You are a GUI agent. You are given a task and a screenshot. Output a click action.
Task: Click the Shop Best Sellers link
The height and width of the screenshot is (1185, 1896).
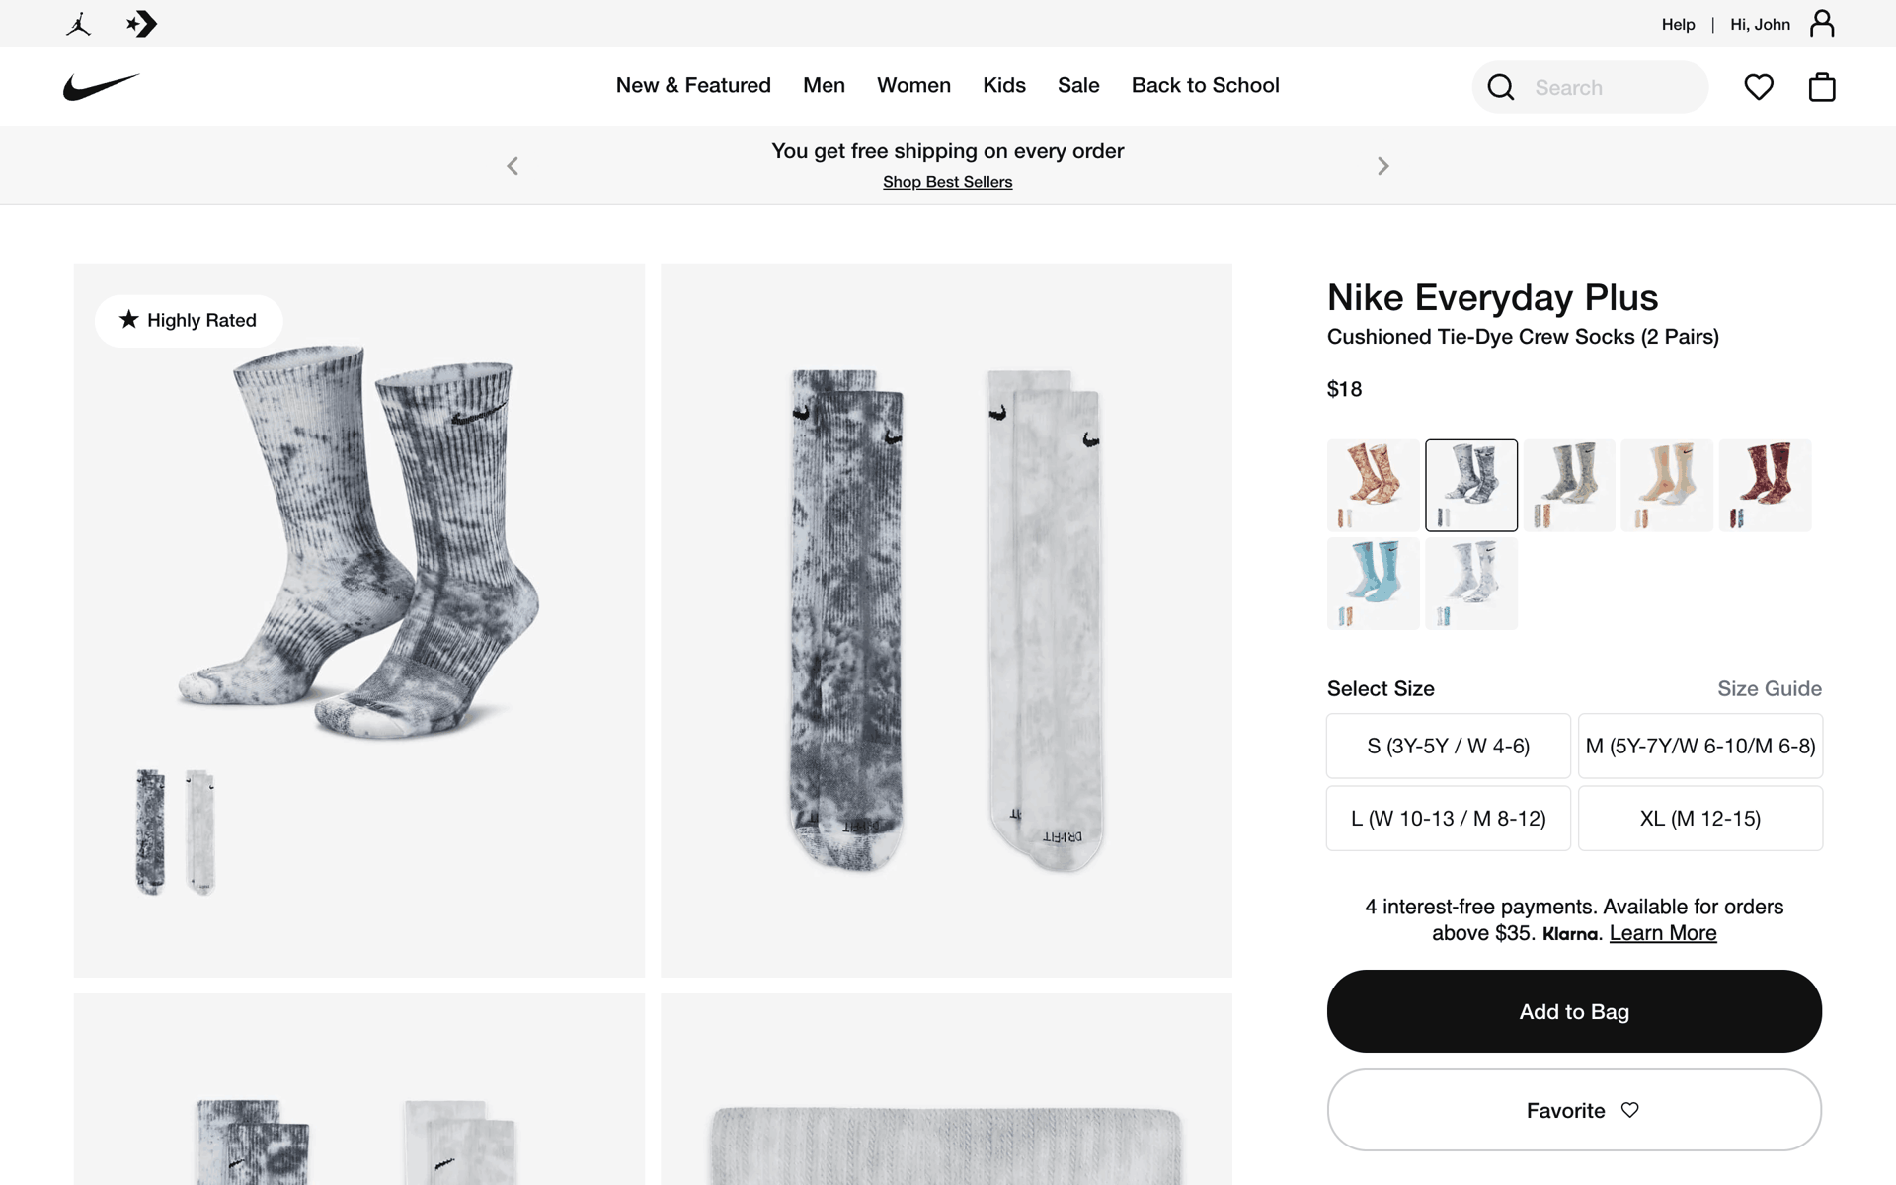(x=947, y=182)
